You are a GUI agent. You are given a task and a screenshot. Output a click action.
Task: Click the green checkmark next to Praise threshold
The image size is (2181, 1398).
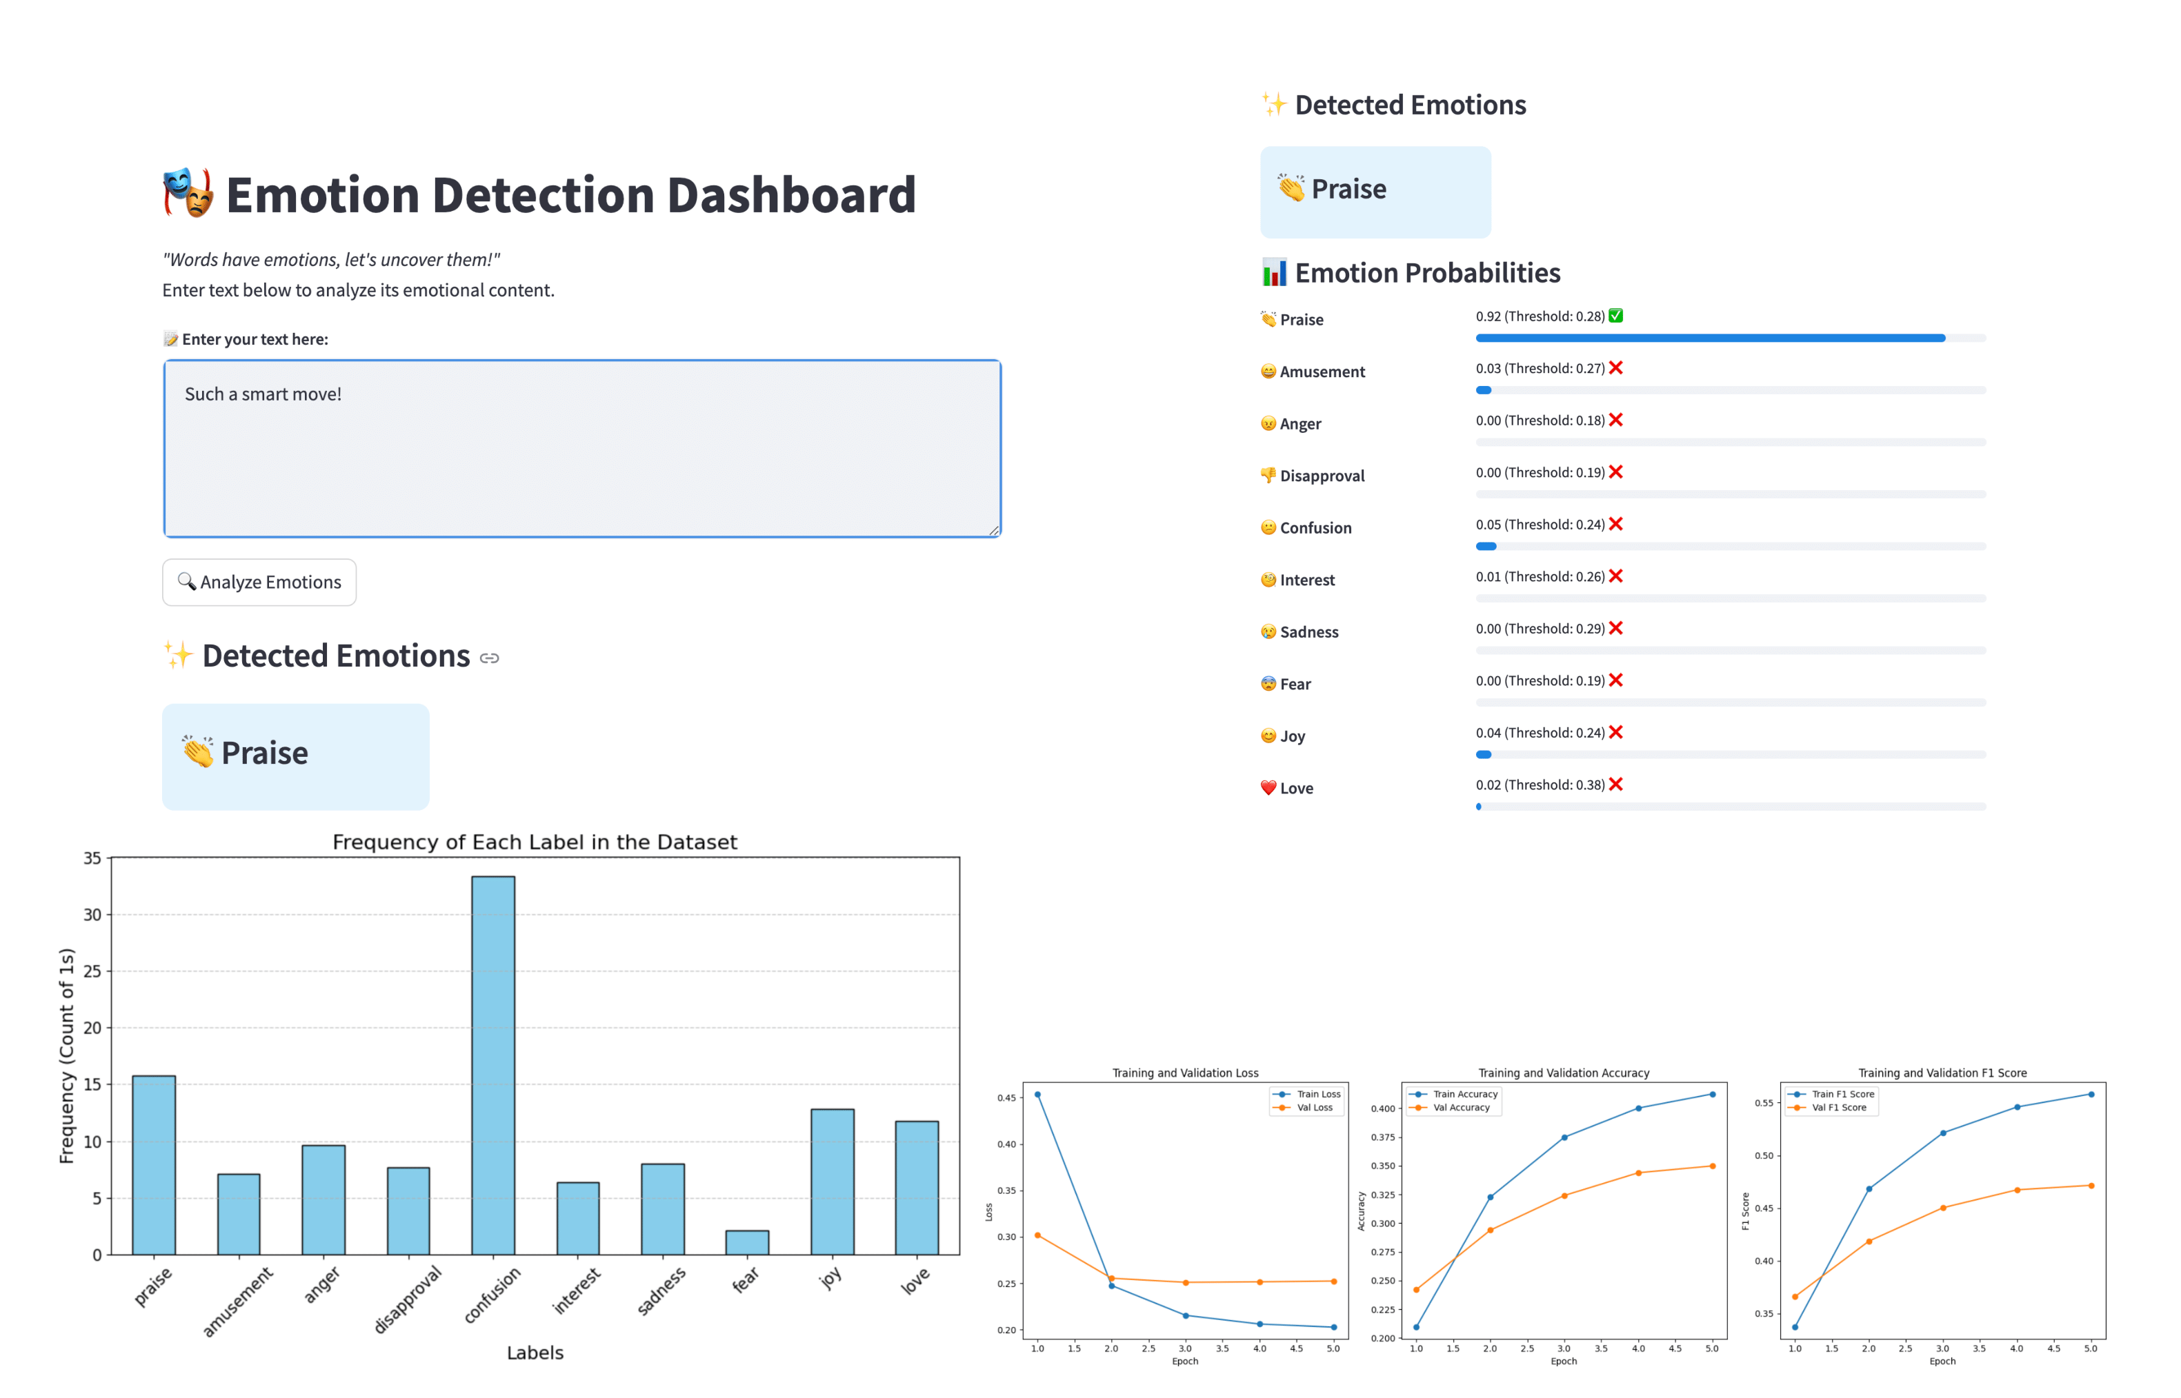click(1616, 316)
